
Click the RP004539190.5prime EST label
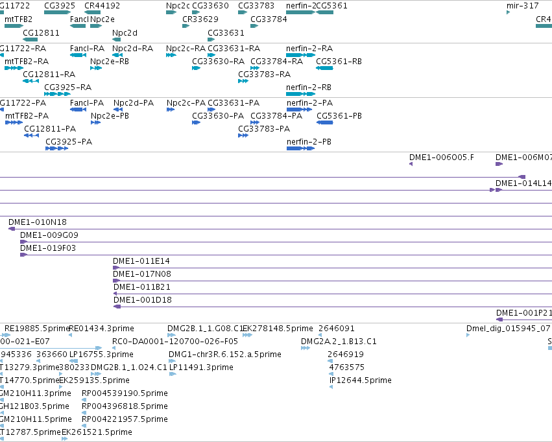coord(125,393)
